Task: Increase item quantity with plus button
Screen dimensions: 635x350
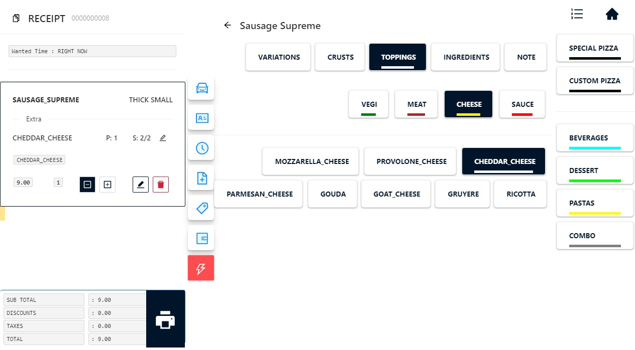Action: point(107,185)
